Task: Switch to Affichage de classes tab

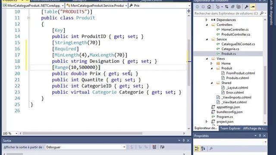Action: click(254, 128)
